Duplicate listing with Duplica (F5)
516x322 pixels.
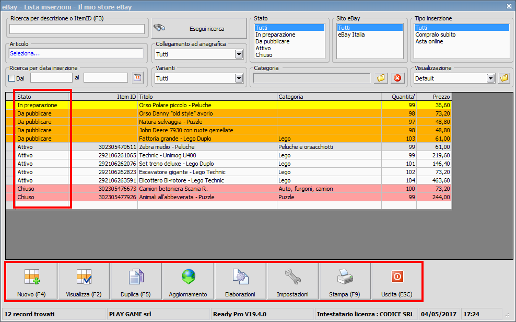click(136, 281)
